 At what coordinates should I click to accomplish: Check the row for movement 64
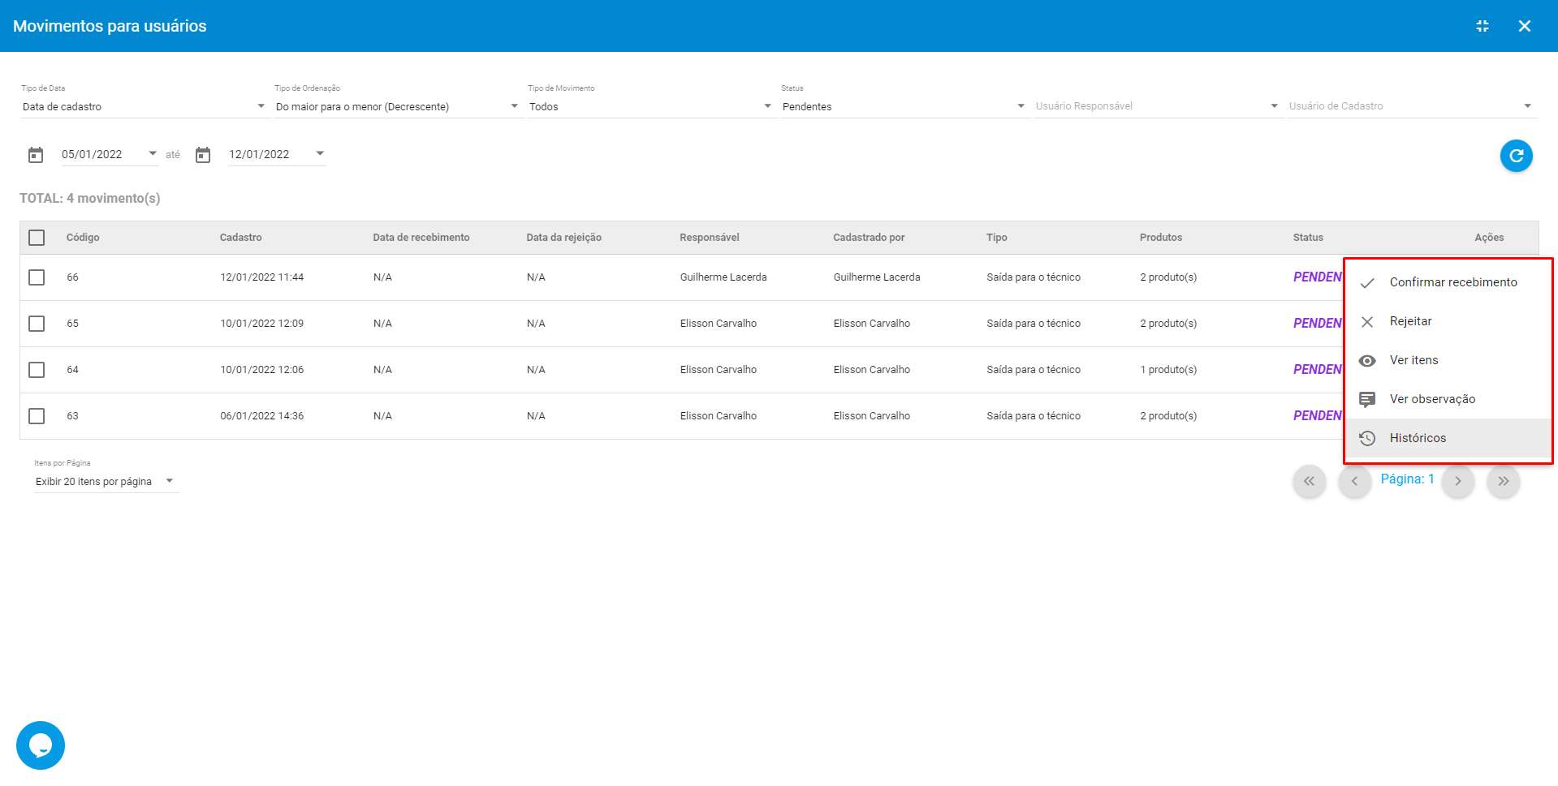pyautogui.click(x=37, y=370)
